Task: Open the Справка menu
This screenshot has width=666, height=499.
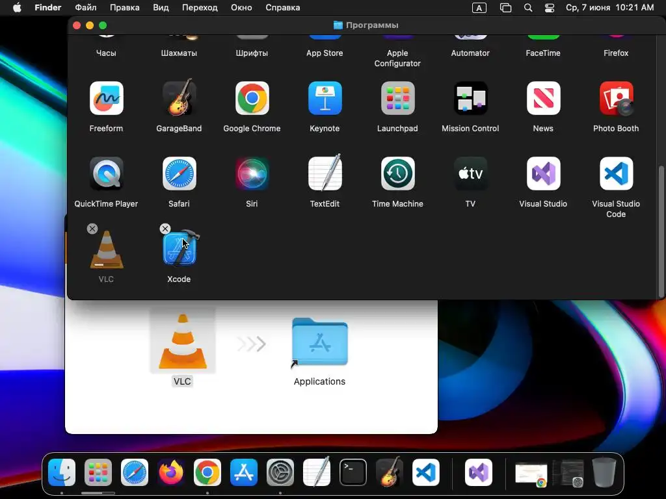Action: 282,8
